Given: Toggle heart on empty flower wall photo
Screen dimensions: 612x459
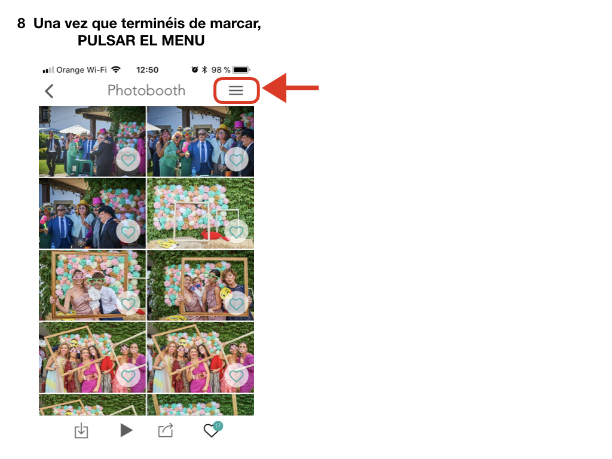Looking at the screenshot, I should coord(236,232).
